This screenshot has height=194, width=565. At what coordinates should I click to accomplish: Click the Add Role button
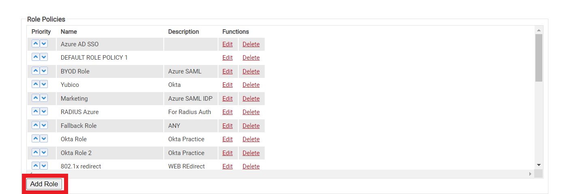coord(44,184)
